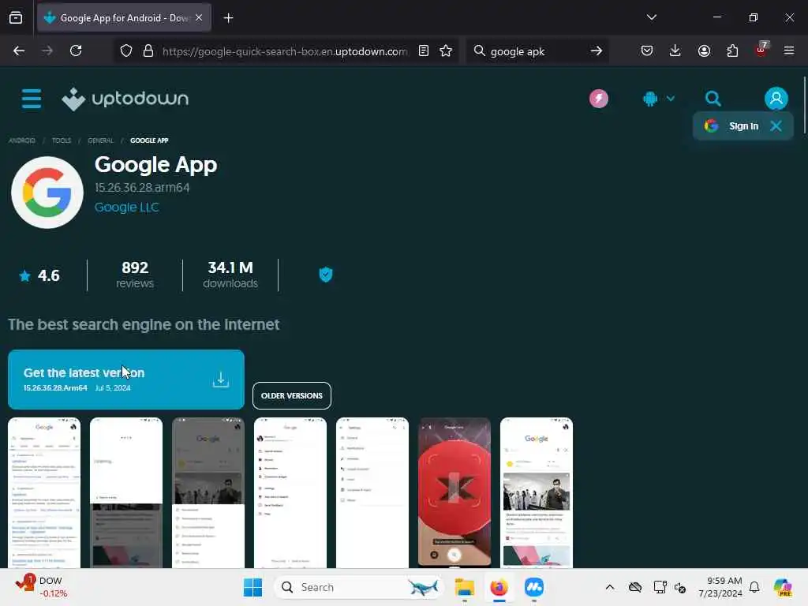Open the Google LLC developer page
This screenshot has width=808, height=606.
pos(127,208)
